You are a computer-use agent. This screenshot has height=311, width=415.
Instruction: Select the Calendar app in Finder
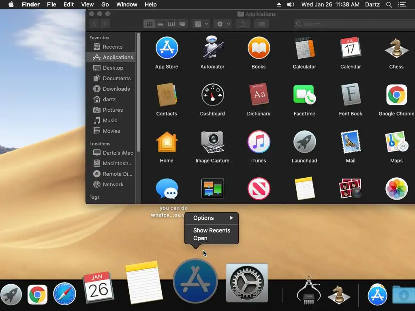point(351,48)
